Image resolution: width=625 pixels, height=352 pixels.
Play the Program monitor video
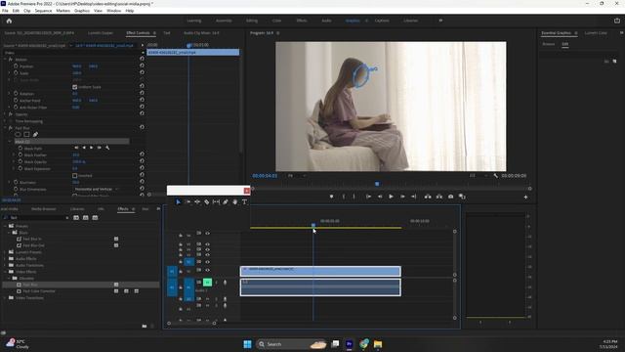click(x=391, y=197)
